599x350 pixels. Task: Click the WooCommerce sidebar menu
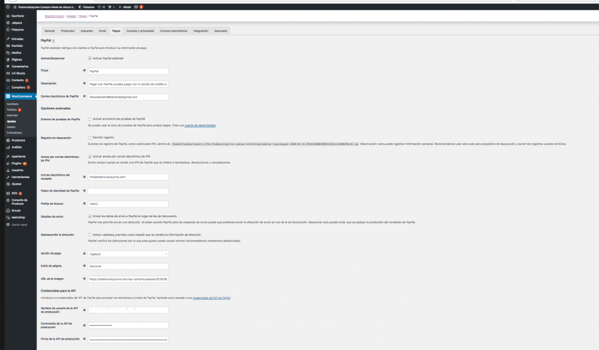[21, 96]
